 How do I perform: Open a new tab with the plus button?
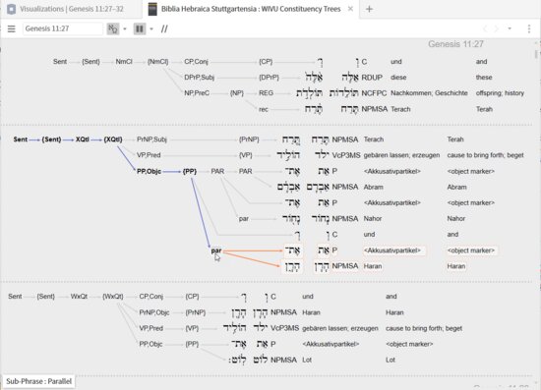pyautogui.click(x=369, y=9)
